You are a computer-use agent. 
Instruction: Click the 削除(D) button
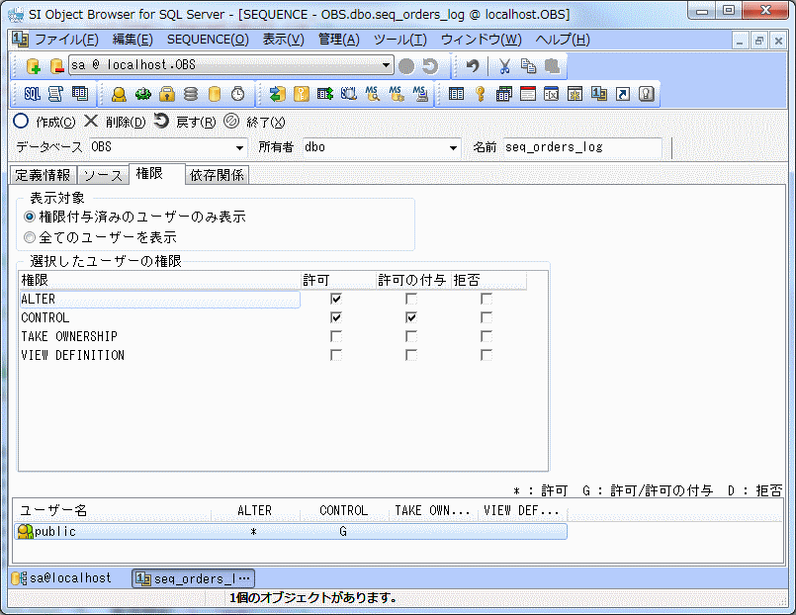point(115,122)
